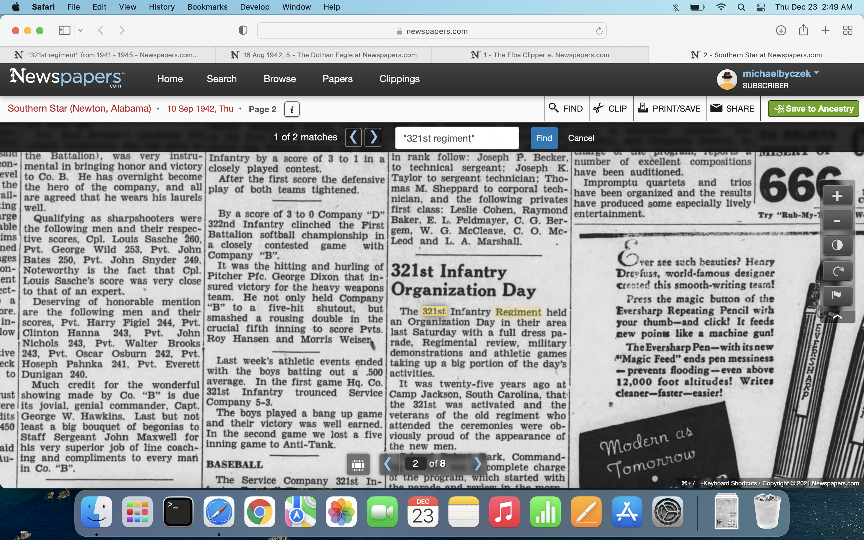Click the flag report icon
The height and width of the screenshot is (540, 864).
click(x=837, y=295)
